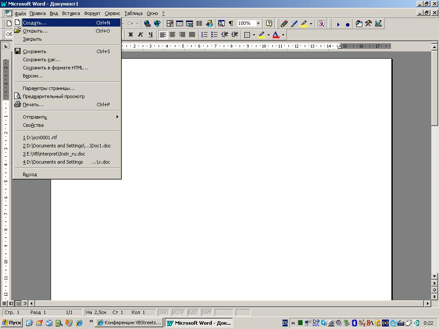This screenshot has height=329, width=439.
Task: Click the increase indent icon
Action: click(235, 35)
